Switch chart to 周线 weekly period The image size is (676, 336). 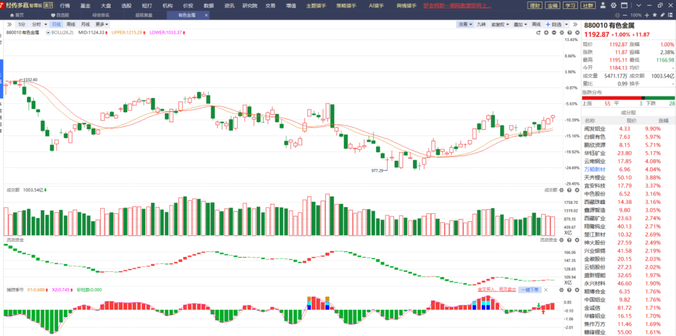tap(71, 24)
